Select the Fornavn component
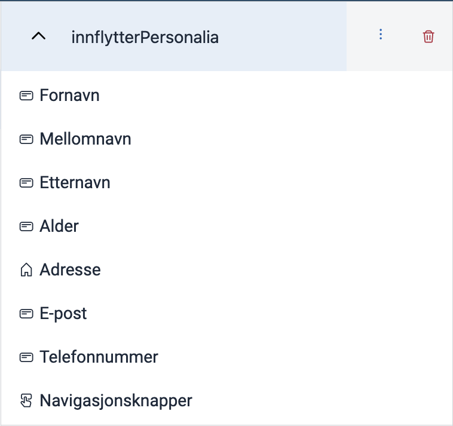Viewport: 453px width, 426px height. [x=227, y=96]
